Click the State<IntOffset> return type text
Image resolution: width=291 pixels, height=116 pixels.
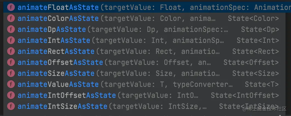pos(245,95)
